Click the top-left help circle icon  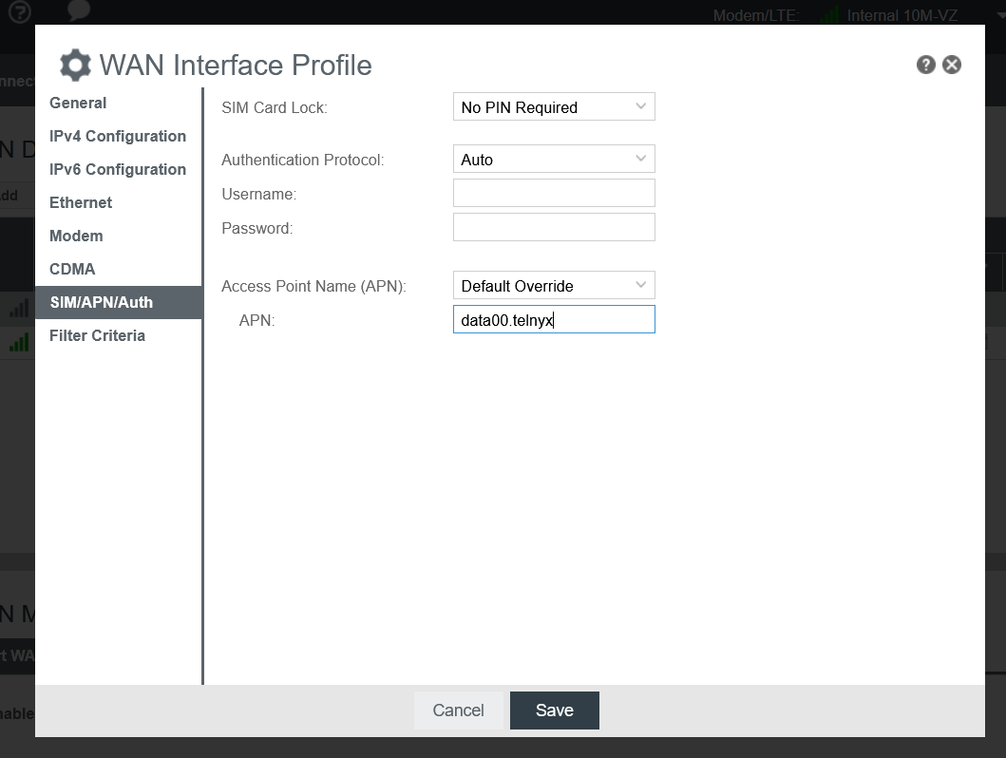pyautogui.click(x=19, y=11)
